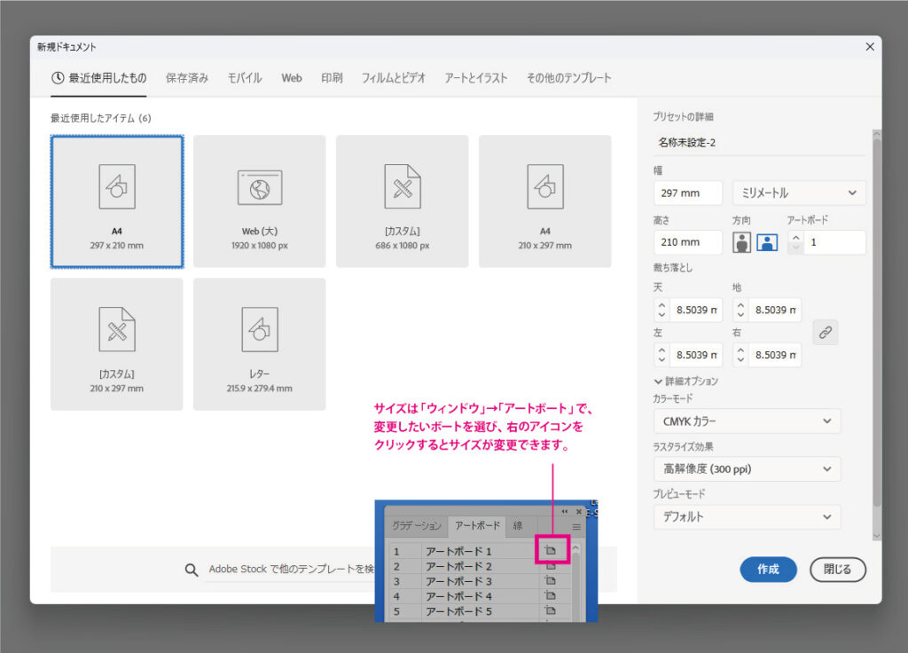Click the Adobe Stock search magnifier icon

click(192, 570)
